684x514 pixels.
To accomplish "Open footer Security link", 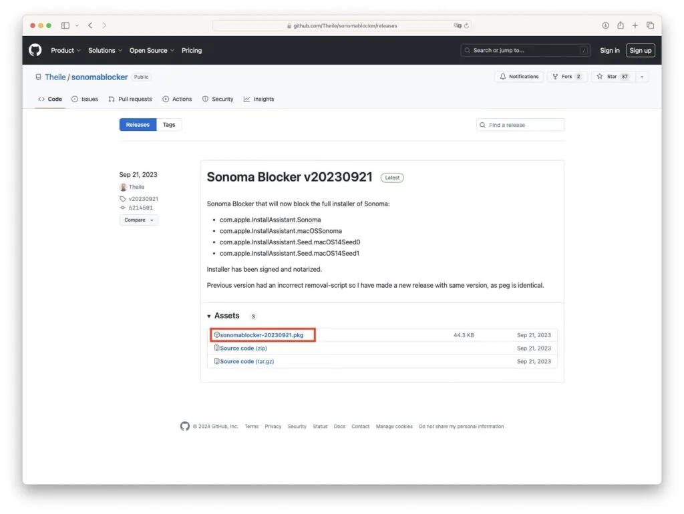I will pyautogui.click(x=297, y=427).
